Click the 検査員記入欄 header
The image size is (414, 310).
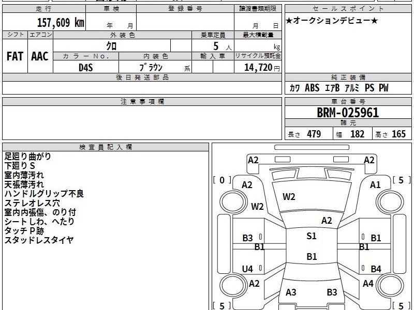coord(106,147)
